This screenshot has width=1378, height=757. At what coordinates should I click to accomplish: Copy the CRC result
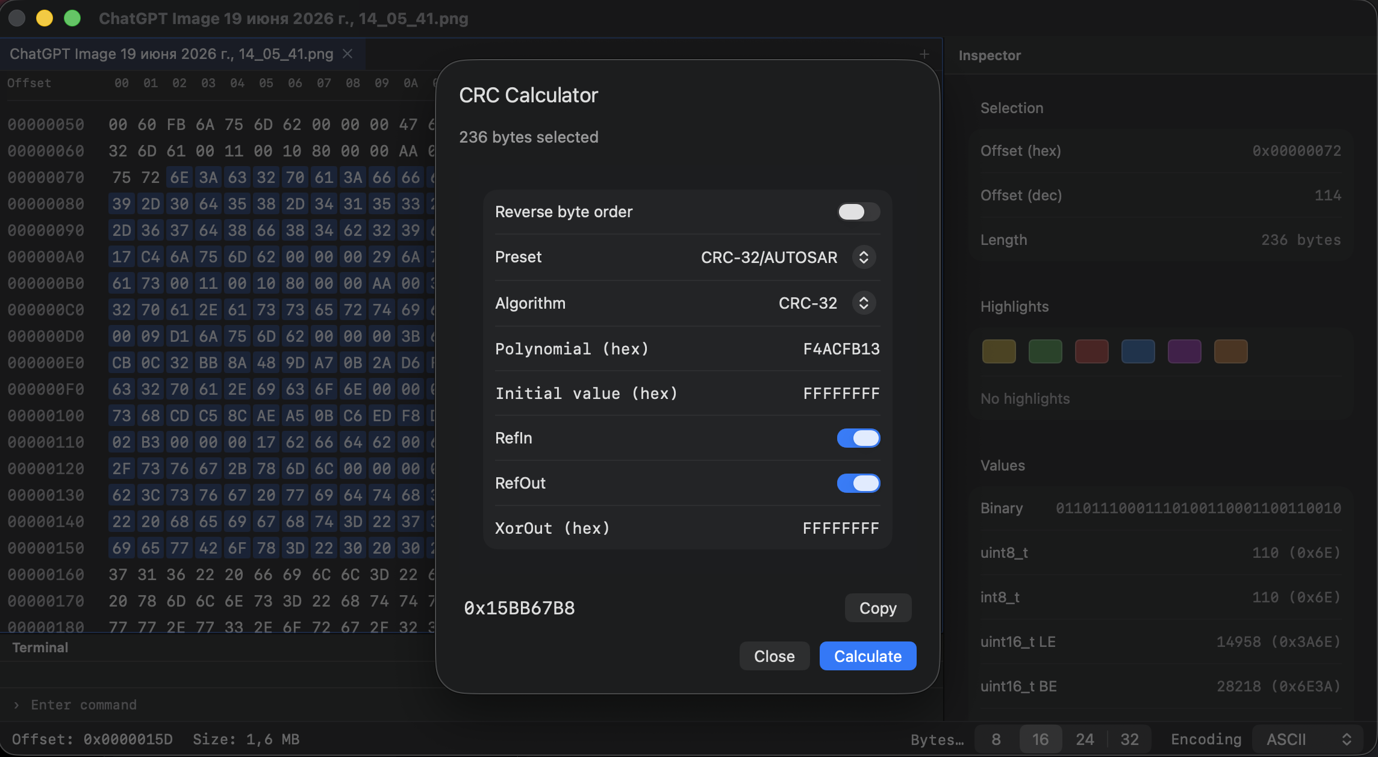878,608
